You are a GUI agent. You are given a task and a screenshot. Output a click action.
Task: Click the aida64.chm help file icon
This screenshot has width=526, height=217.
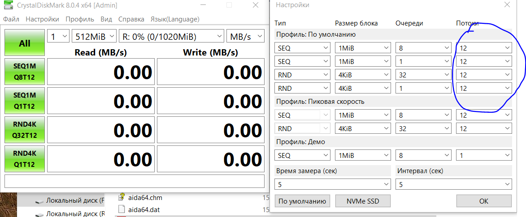point(121,197)
